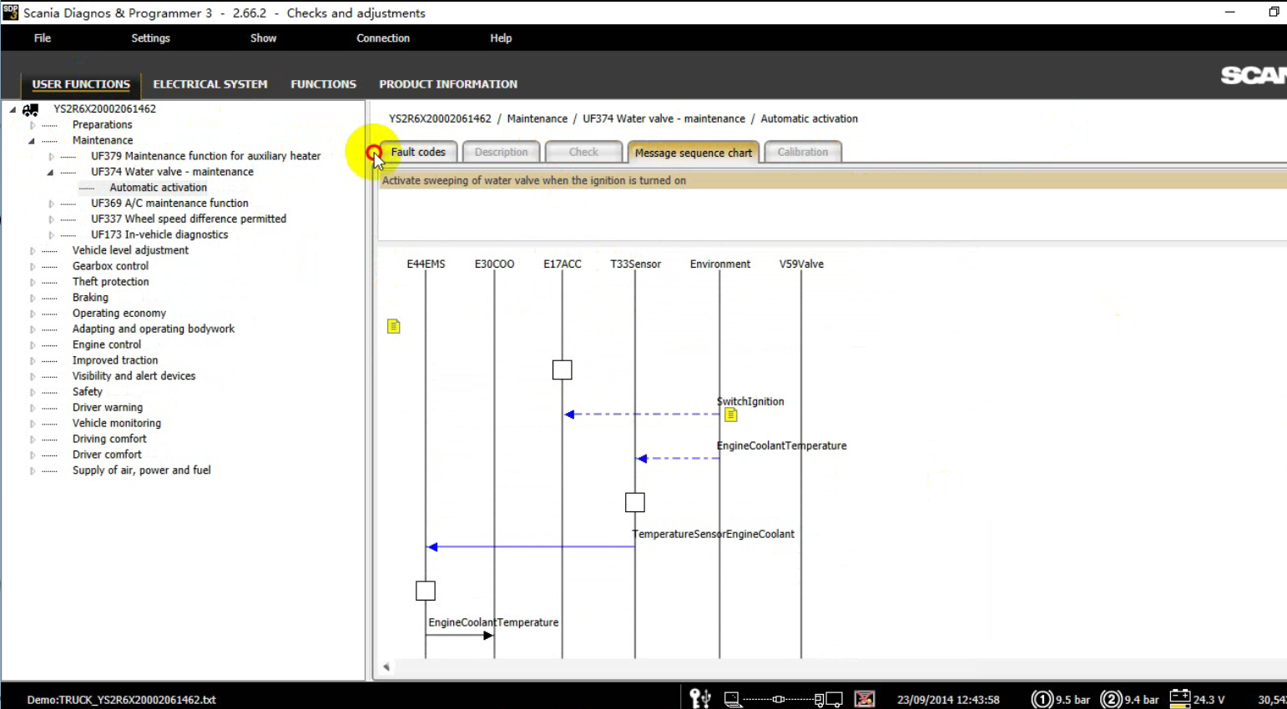Viewport: 1287px width, 709px height.
Task: Expand UF173 In-vehicle diagnostics node
Action: [51, 235]
